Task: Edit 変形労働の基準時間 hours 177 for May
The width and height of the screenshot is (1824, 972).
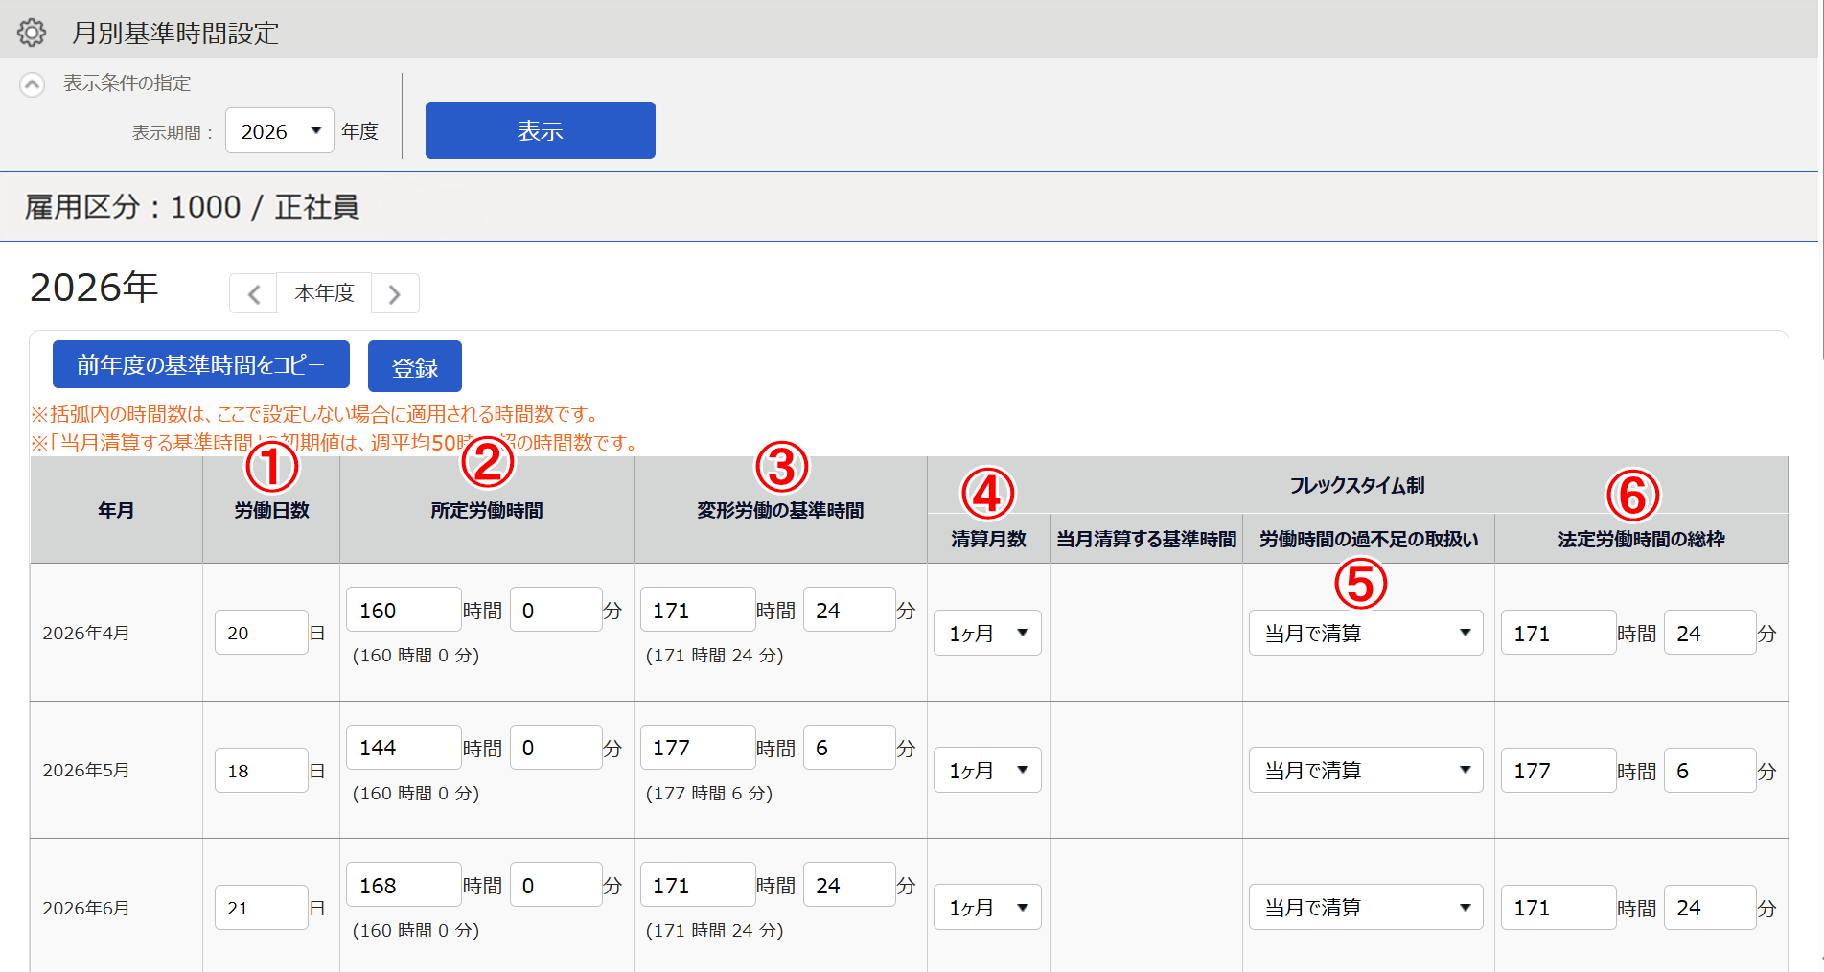Action: pyautogui.click(x=698, y=748)
